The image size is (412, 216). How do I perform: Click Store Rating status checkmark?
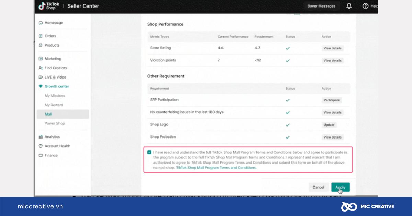tap(288, 48)
